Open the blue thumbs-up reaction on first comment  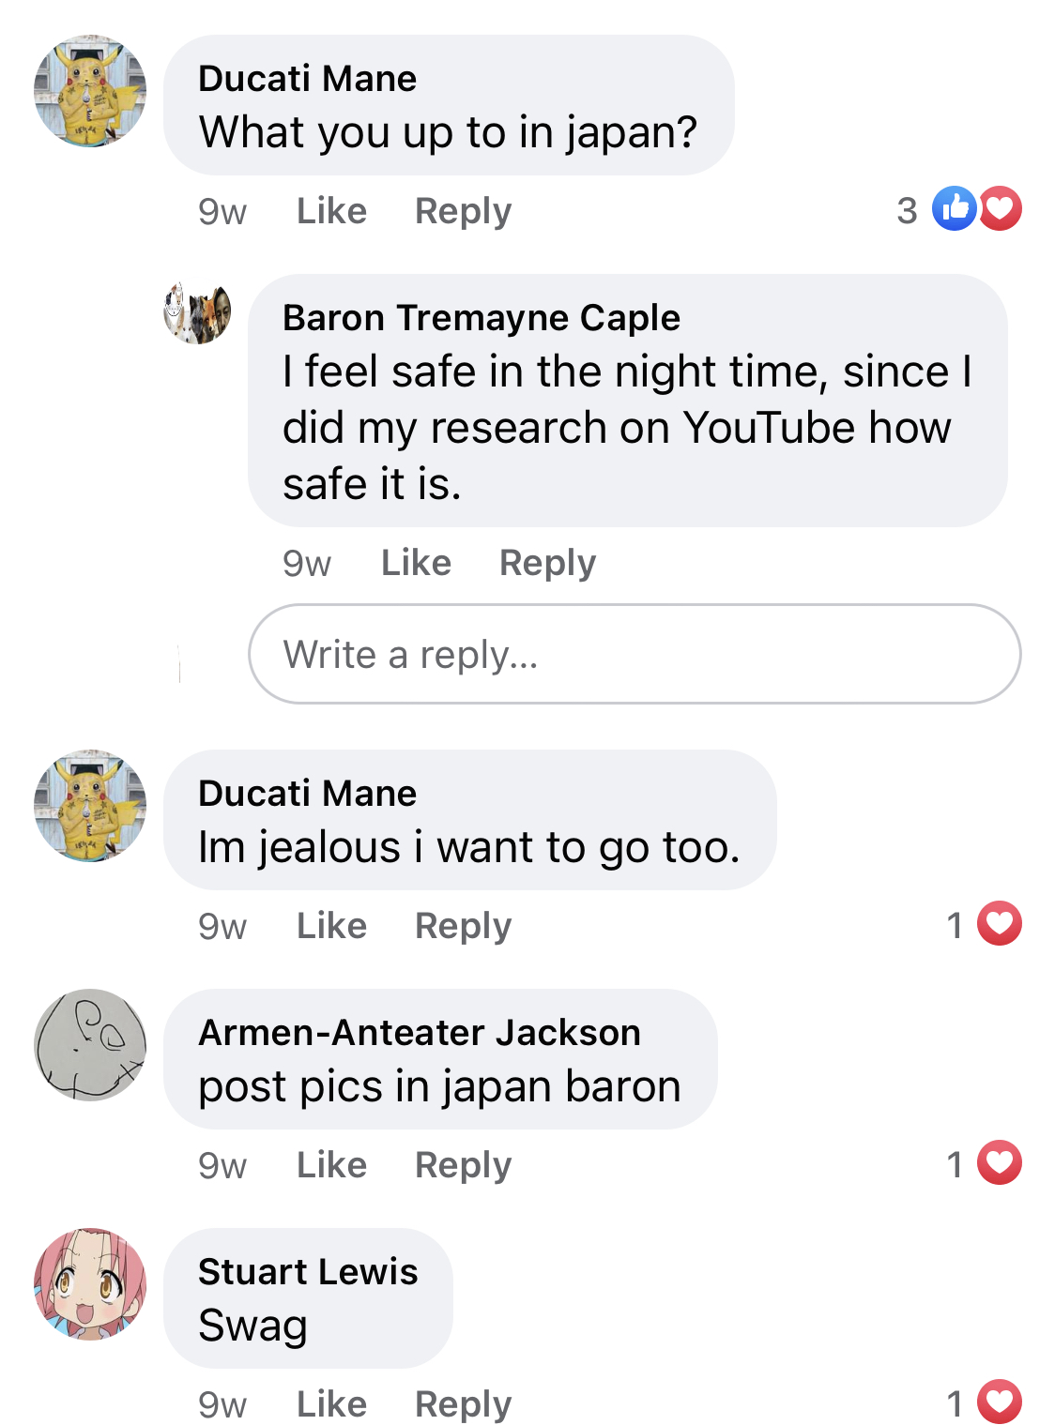(x=954, y=209)
